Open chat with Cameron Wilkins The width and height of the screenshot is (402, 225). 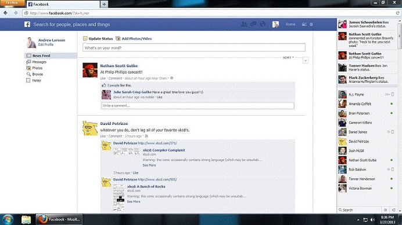pos(367,123)
